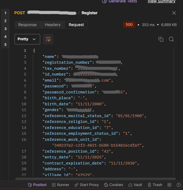The height and width of the screenshot is (190, 183).
Task: Switch to the Headers tab
Action: tap(53, 25)
